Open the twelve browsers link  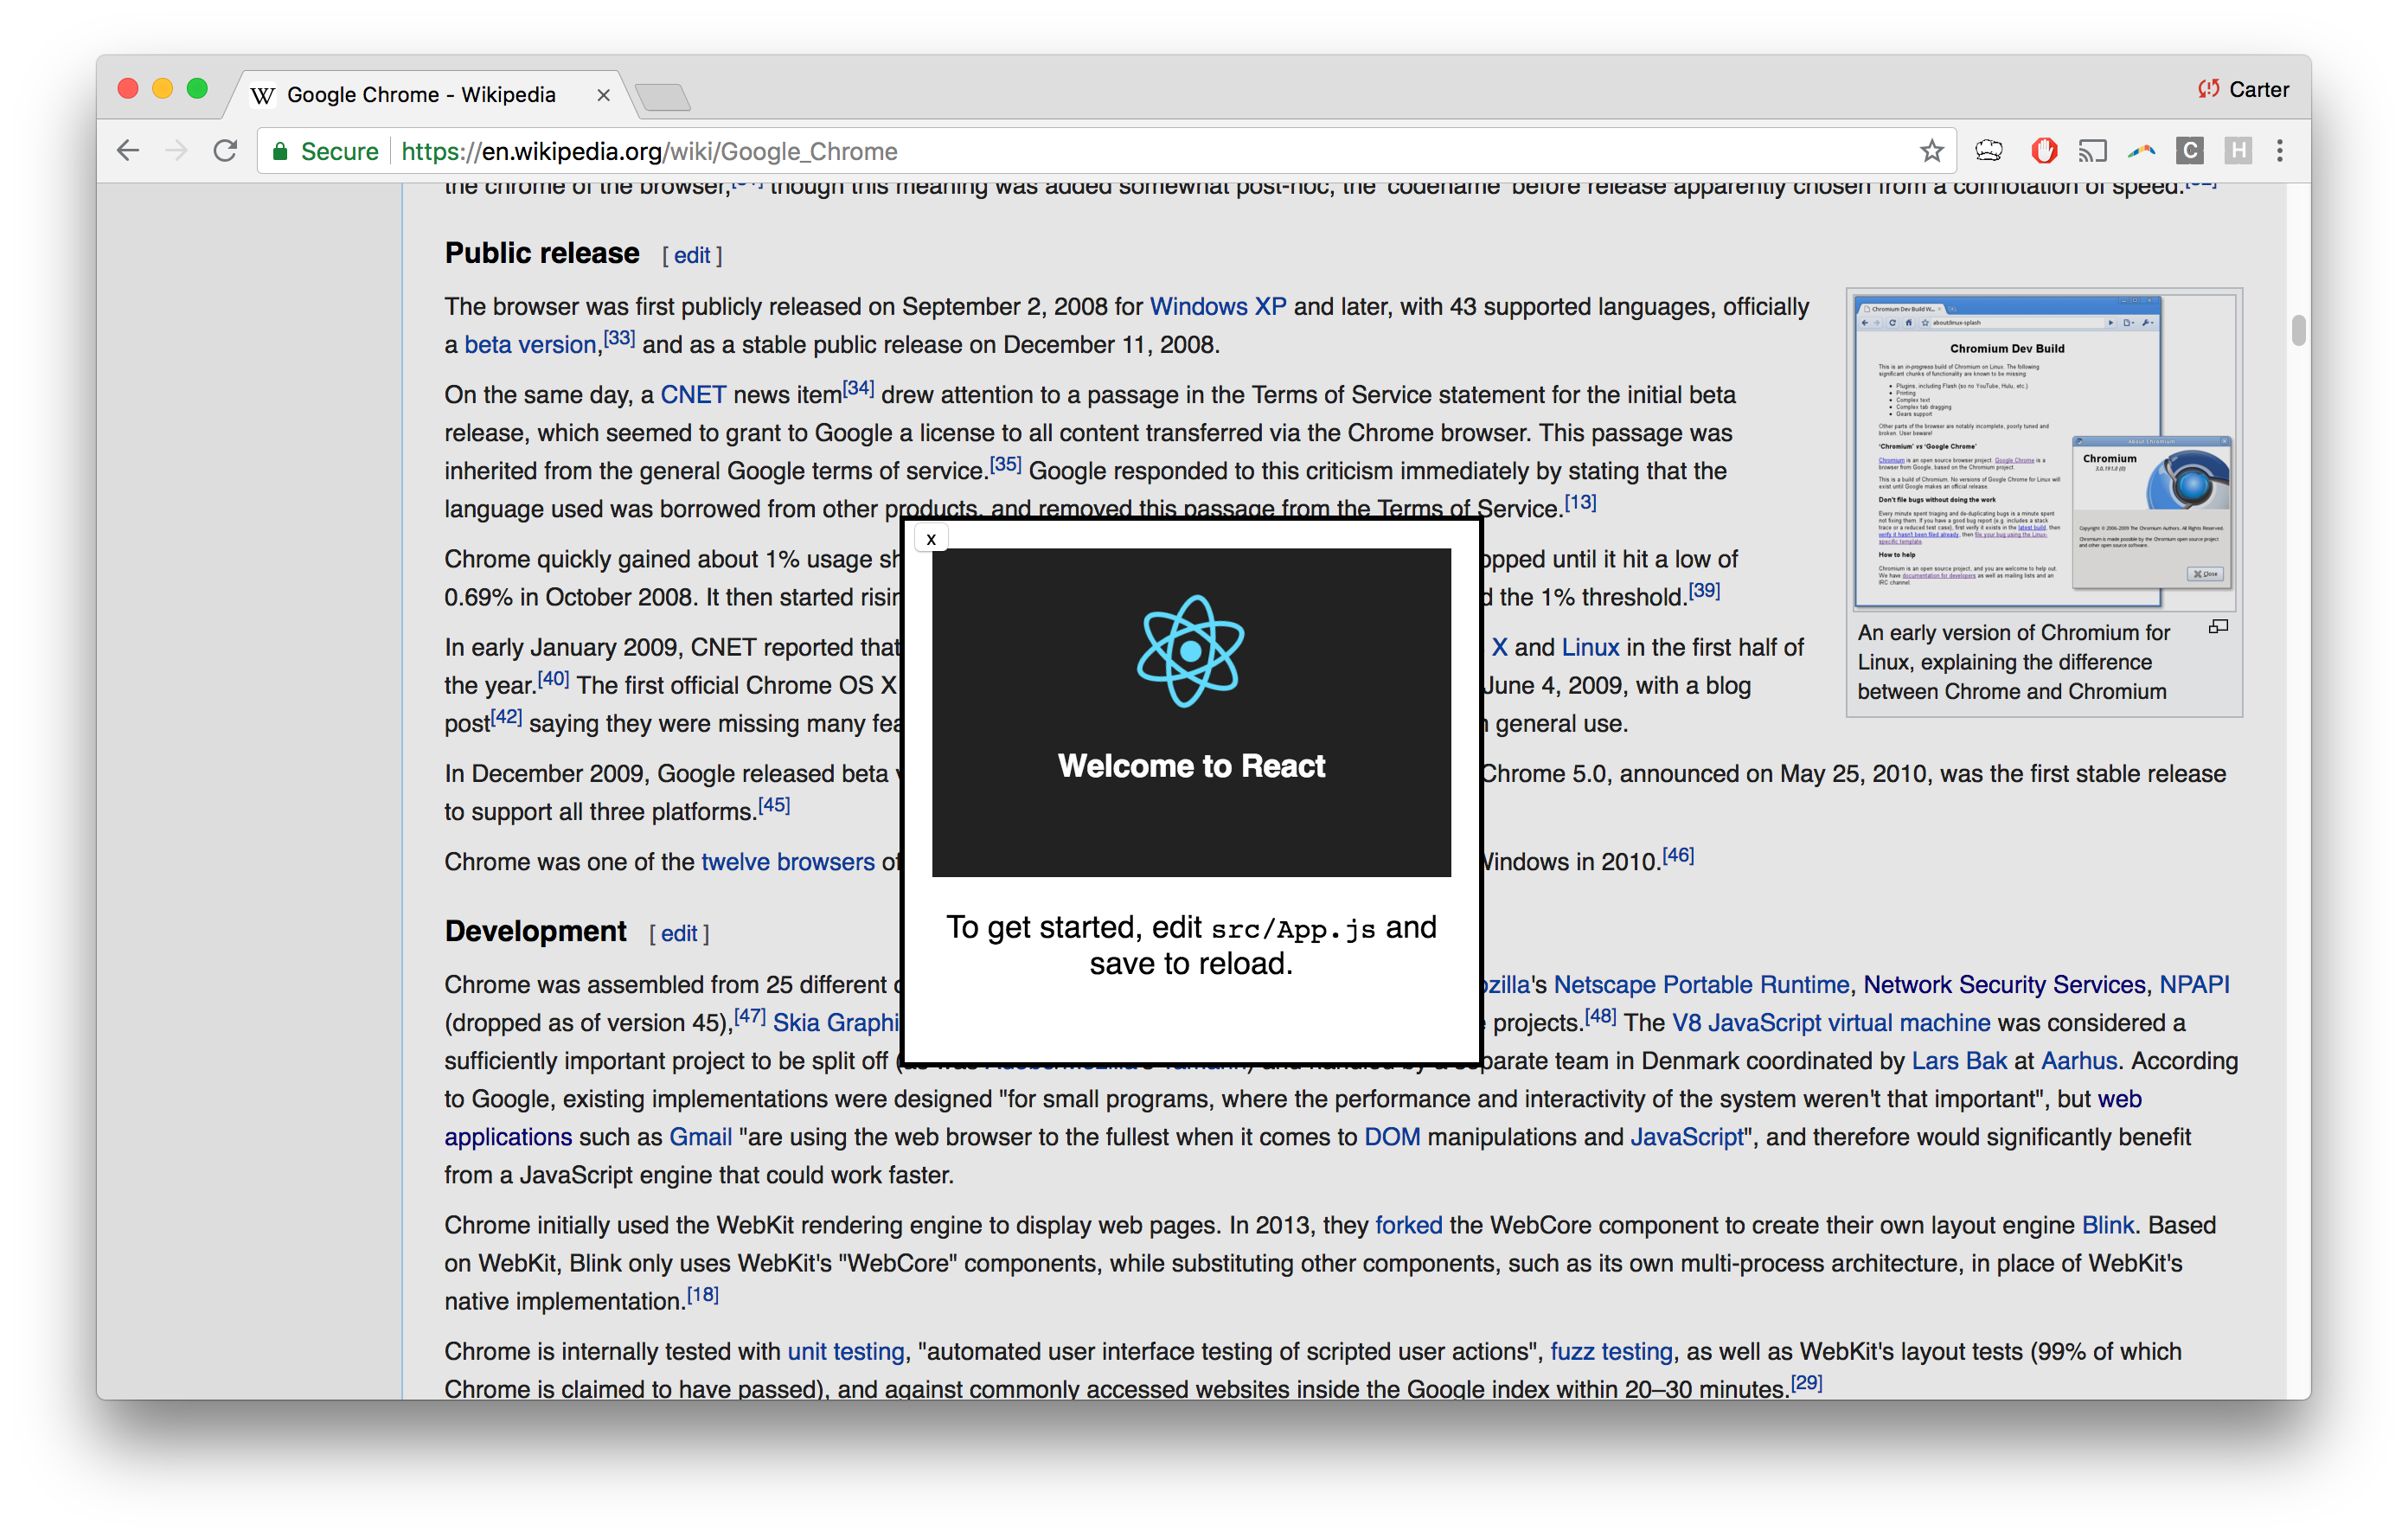788,861
